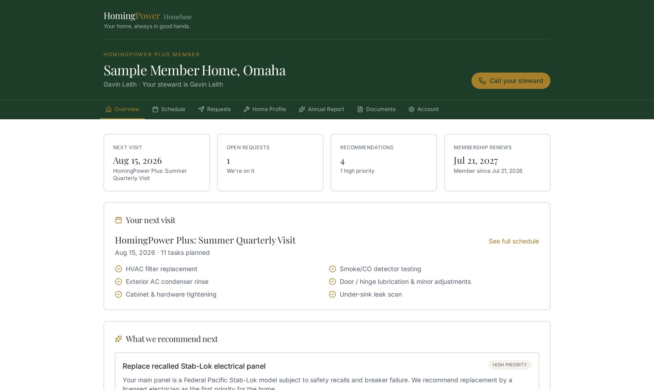Click the paper plane icon on Requests
Screen dimensions: 654x390
pos(201,109)
